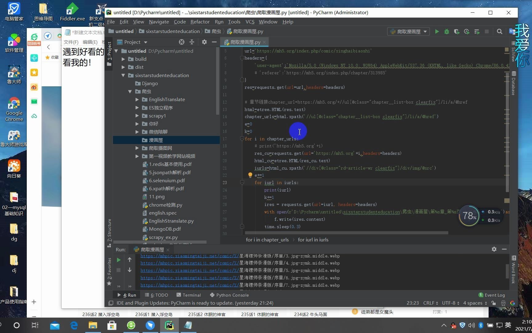Click breadcrumb 'for iurl in iurls'

[x=313, y=240]
